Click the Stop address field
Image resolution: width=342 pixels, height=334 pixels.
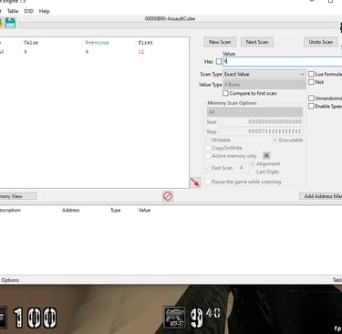(261, 131)
